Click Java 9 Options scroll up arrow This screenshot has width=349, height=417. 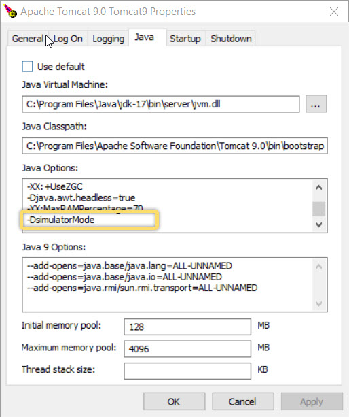[318, 267]
